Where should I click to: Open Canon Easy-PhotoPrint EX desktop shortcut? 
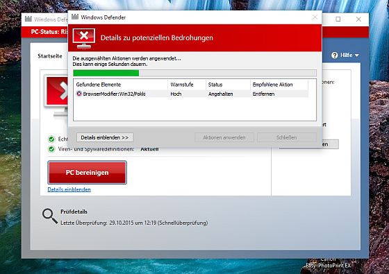328,263
